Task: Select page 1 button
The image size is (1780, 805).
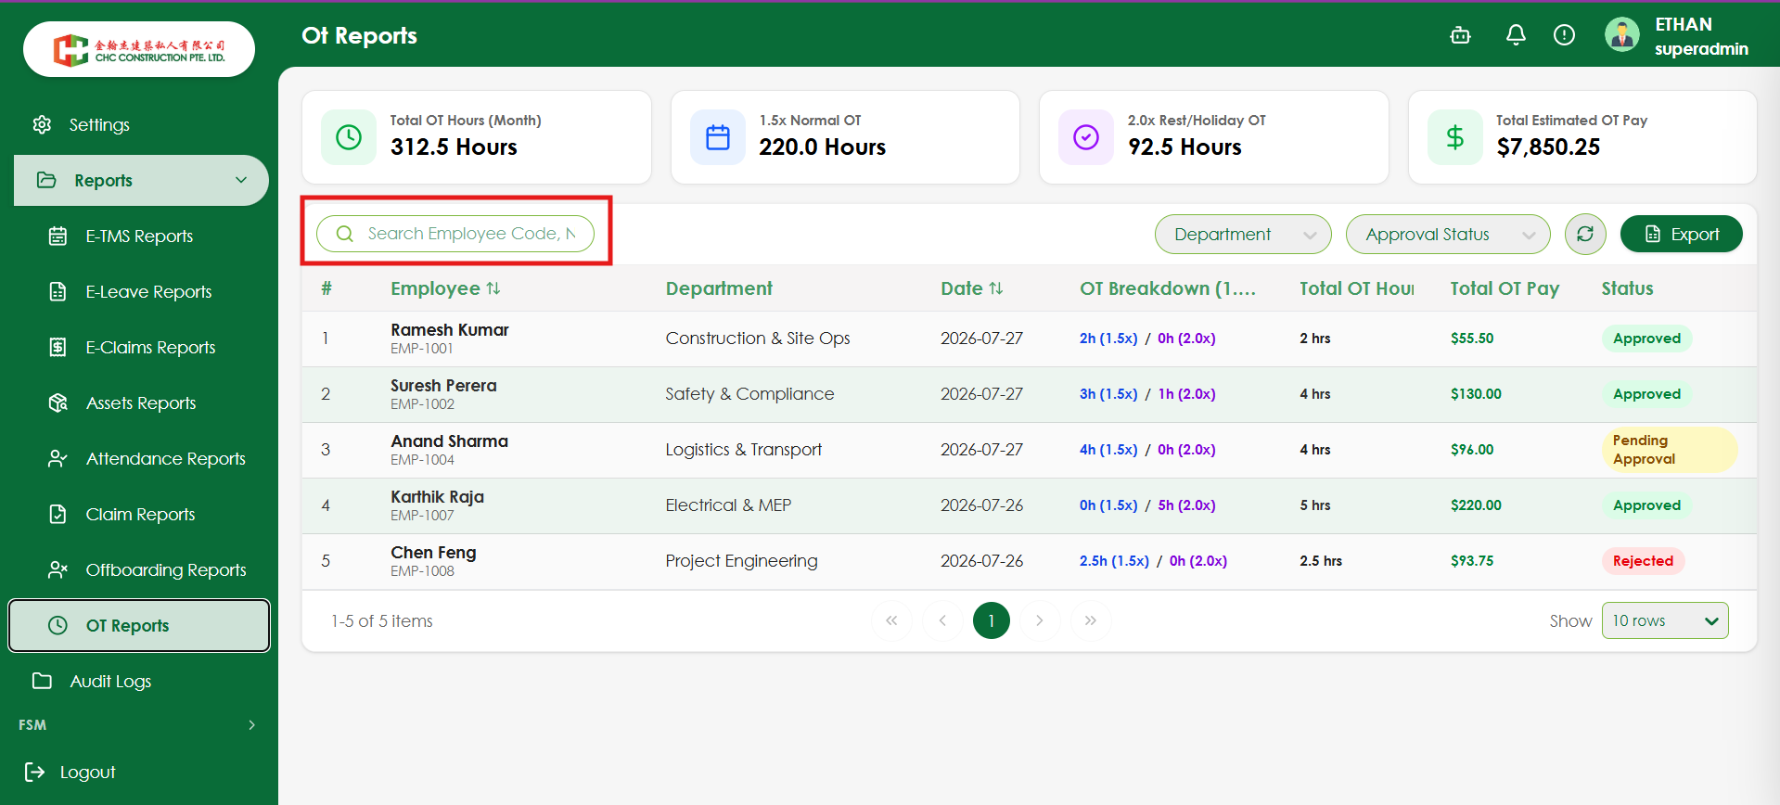Action: 992,620
